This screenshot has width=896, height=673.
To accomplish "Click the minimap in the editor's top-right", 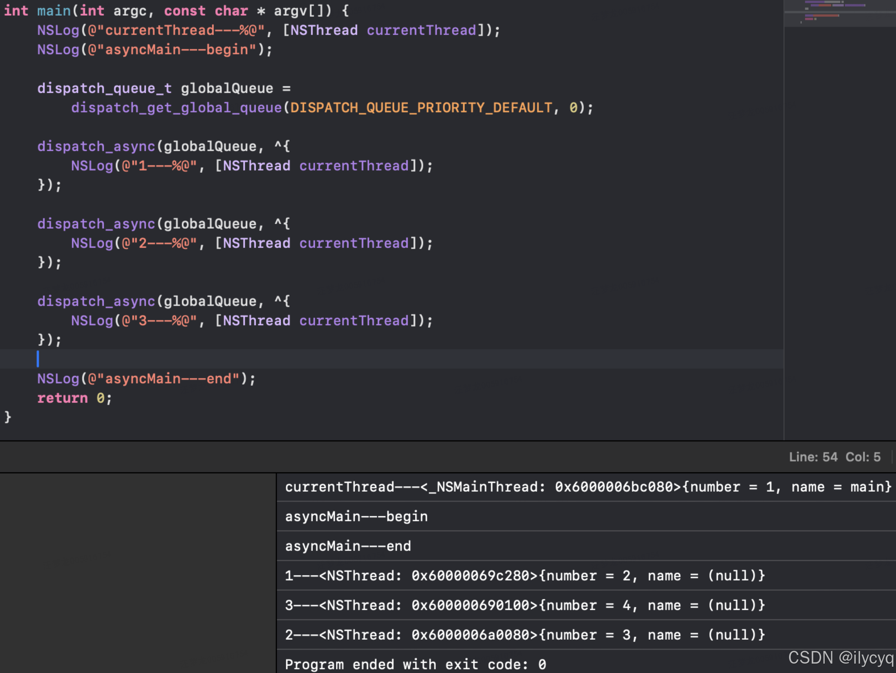I will coord(840,13).
